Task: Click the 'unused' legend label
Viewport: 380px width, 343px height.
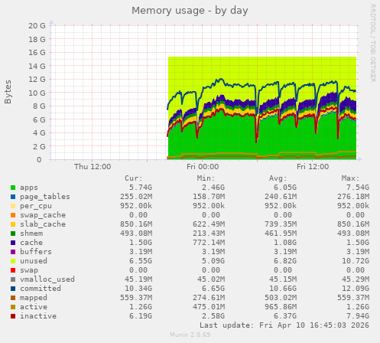Action: (34, 261)
